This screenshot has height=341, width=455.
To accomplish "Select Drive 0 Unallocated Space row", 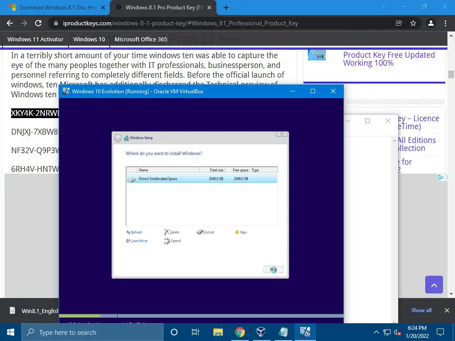I will click(202, 178).
